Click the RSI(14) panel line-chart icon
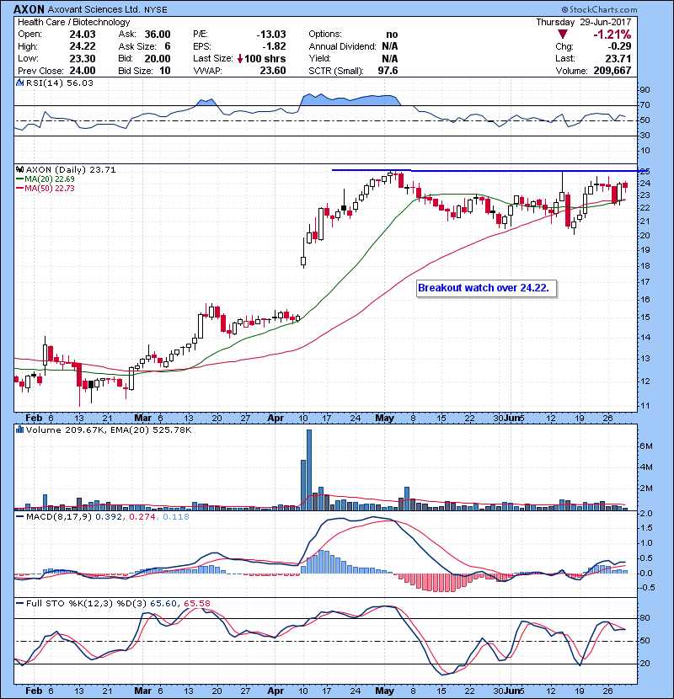 click(x=19, y=83)
